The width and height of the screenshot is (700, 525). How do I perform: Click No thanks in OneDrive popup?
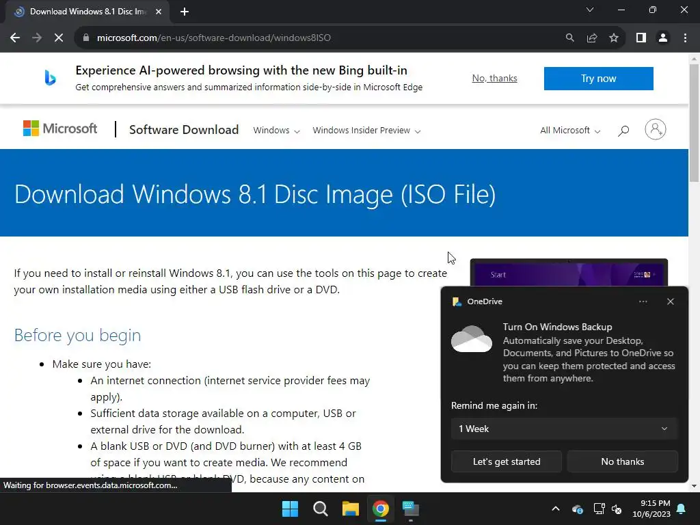click(x=622, y=461)
